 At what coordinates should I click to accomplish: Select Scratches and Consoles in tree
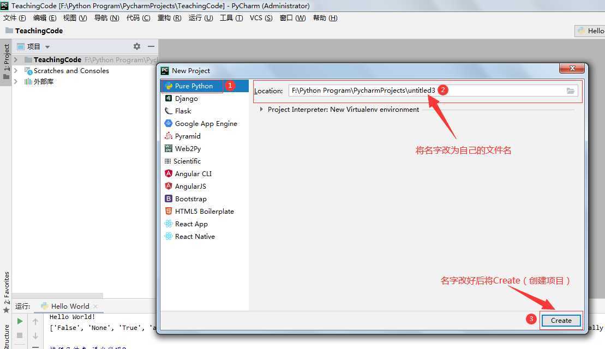(71, 70)
